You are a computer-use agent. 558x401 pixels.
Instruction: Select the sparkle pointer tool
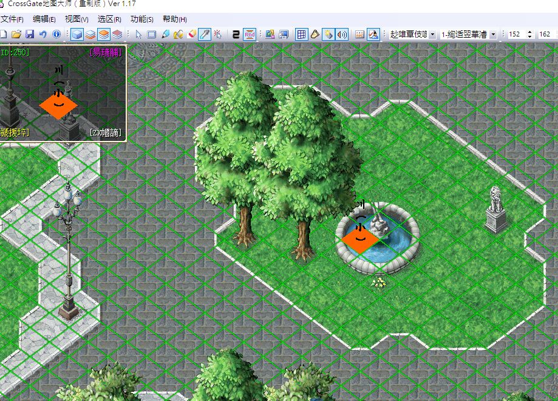[218, 35]
